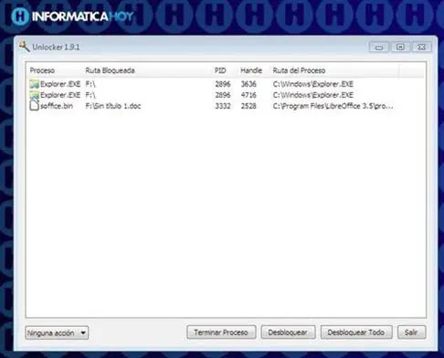This screenshot has height=358, width=444.
Task: Click the 'Terminar Proceso' button
Action: click(x=221, y=332)
